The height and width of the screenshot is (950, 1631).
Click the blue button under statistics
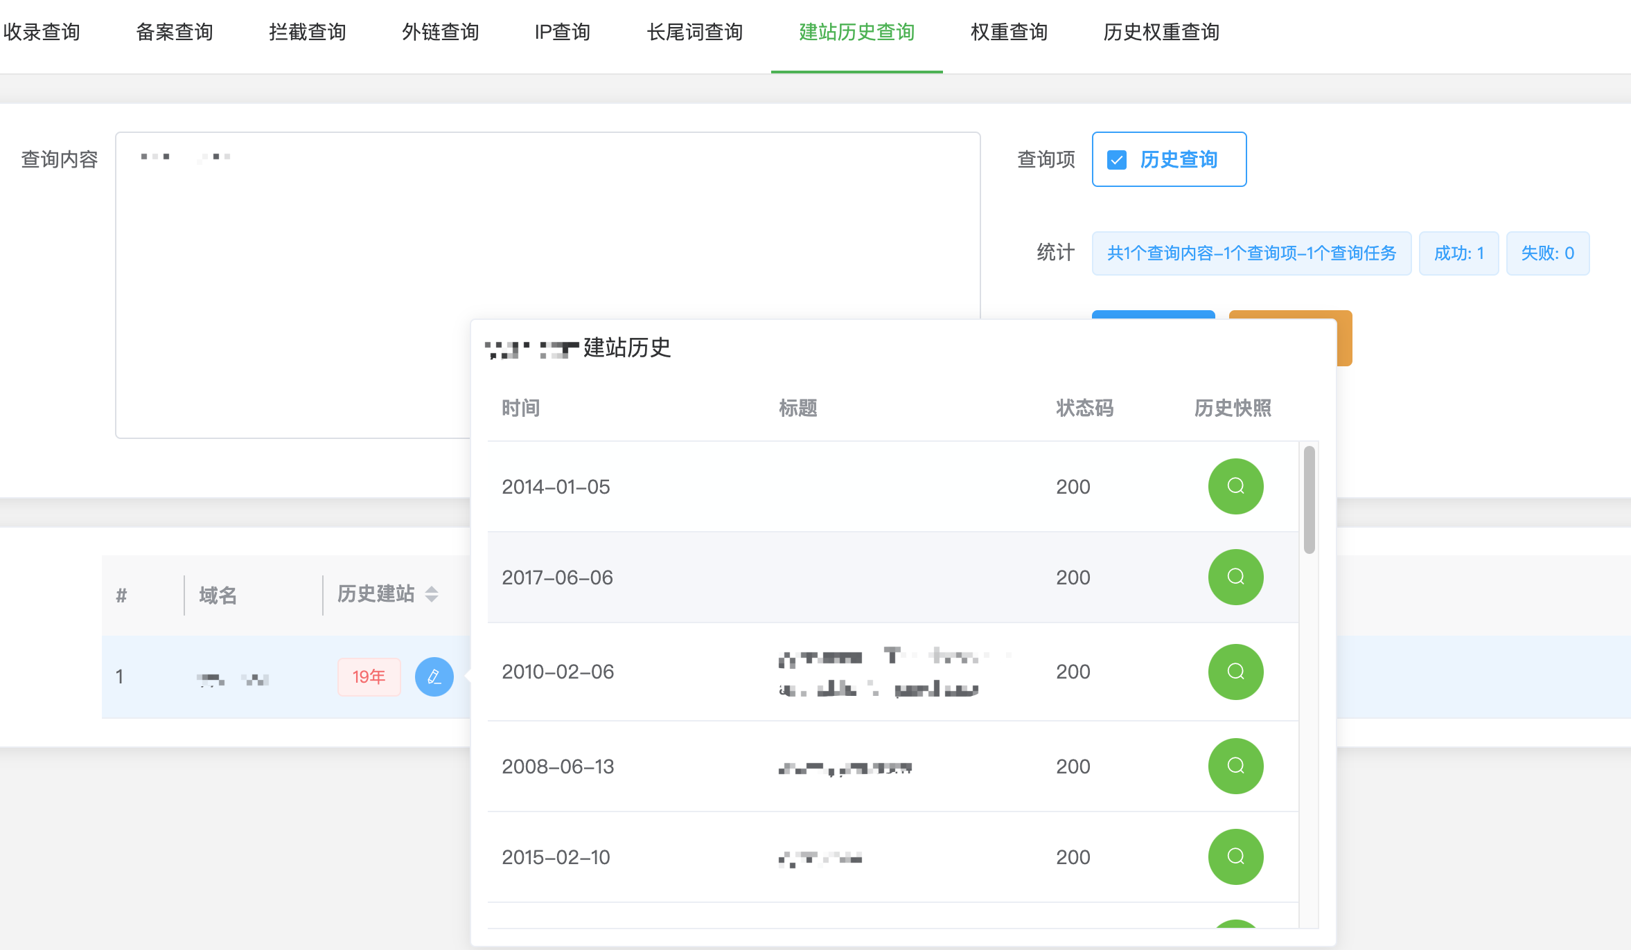(x=1154, y=315)
